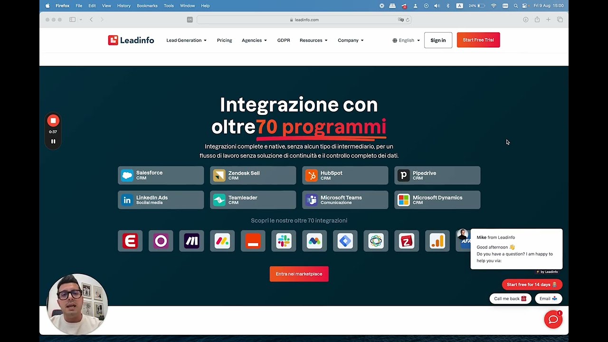Open the Bookmarks menu in menu bar

coord(147,6)
